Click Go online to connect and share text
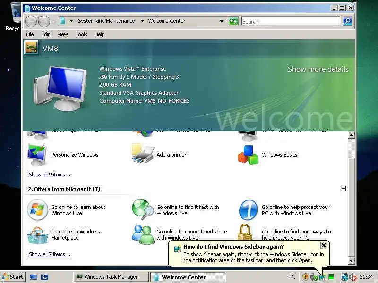 pos(192,234)
